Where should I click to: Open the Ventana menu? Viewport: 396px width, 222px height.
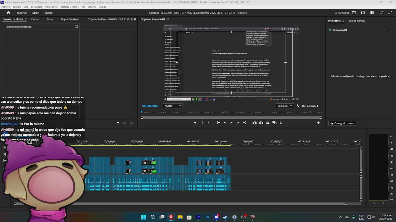[92, 7]
